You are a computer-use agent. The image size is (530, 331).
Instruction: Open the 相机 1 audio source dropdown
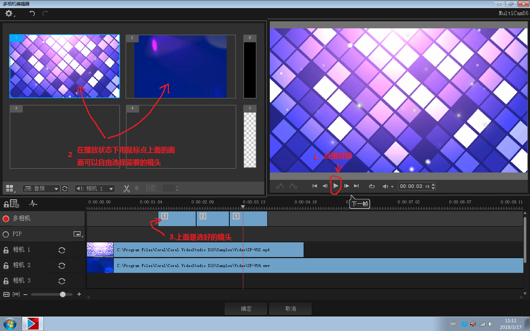(x=95, y=189)
